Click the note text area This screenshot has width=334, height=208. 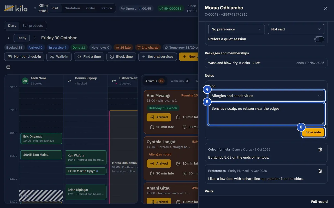coord(266,114)
